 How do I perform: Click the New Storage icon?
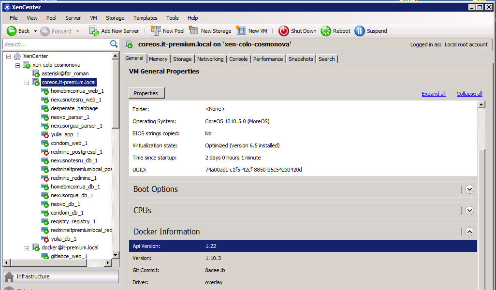[x=193, y=30]
